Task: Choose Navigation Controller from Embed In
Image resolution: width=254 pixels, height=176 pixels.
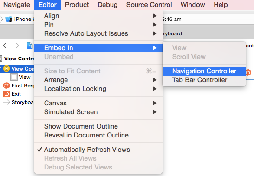Action: (x=204, y=71)
